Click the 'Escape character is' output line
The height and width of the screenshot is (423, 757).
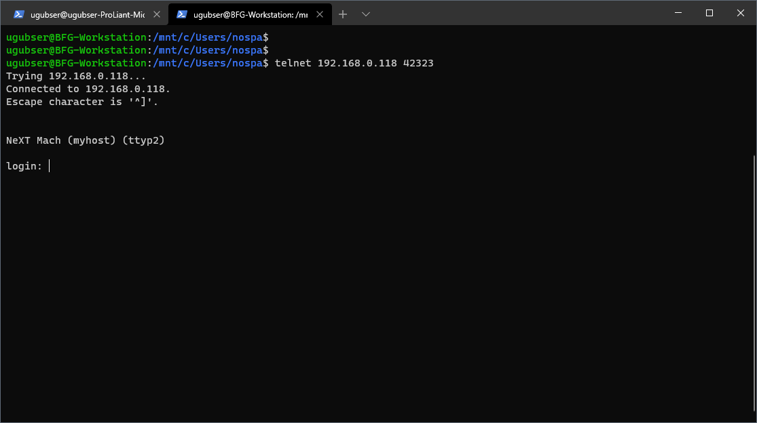point(81,102)
